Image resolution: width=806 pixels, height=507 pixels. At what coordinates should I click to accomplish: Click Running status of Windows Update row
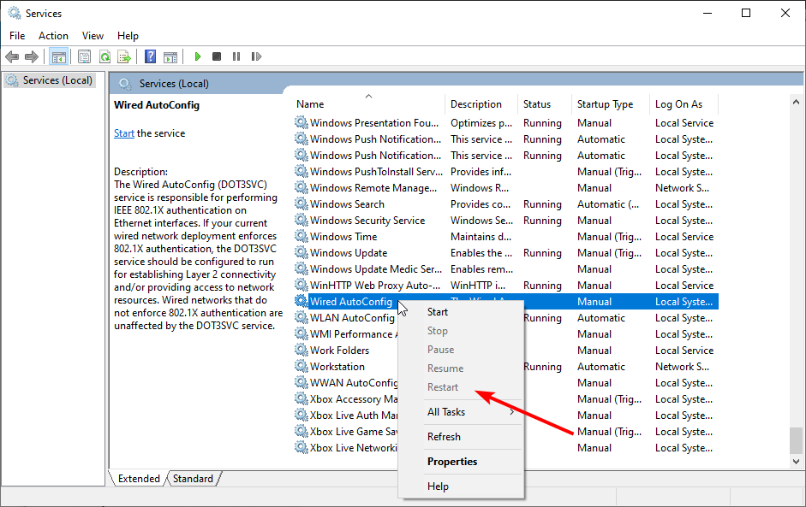pyautogui.click(x=542, y=253)
